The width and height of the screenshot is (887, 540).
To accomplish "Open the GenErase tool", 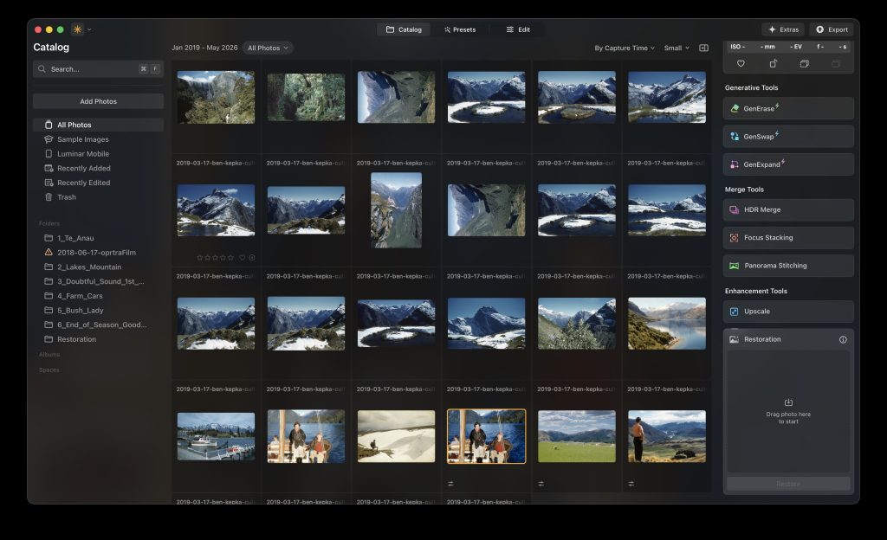I will pyautogui.click(x=788, y=108).
